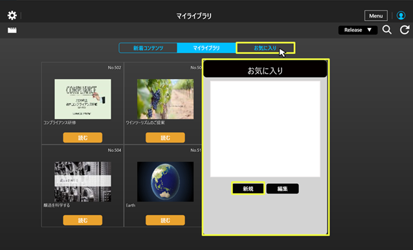Select the マイライブラリ tab
The height and width of the screenshot is (250, 413).
coord(206,48)
